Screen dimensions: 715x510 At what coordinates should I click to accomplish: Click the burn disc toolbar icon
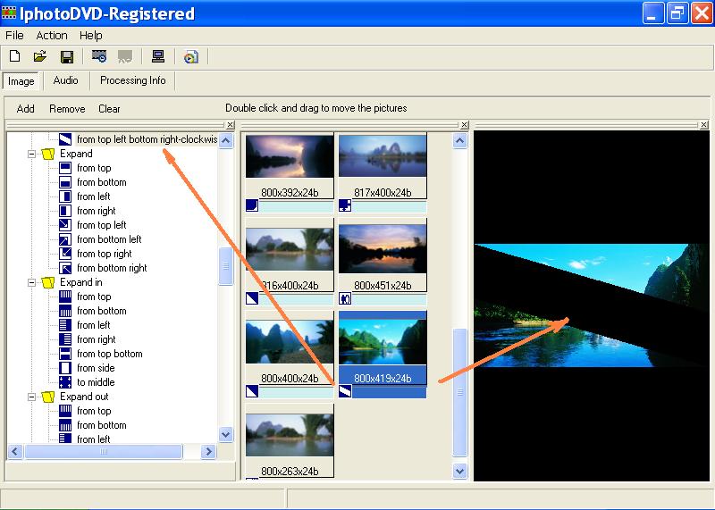coord(191,56)
